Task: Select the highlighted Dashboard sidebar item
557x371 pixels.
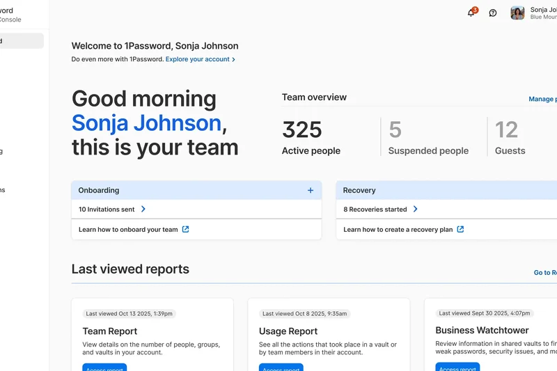Action: (x=21, y=41)
